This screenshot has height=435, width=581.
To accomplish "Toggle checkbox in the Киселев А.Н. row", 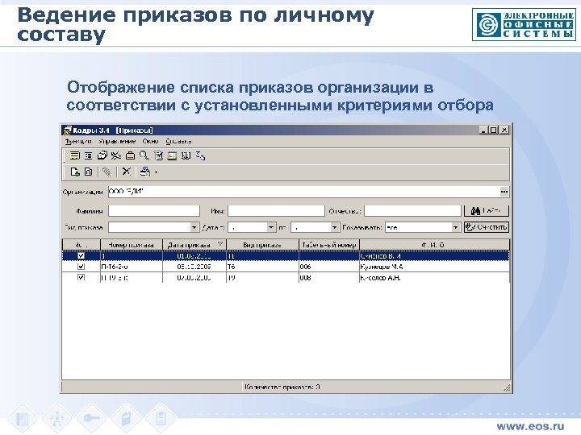I will (x=82, y=277).
